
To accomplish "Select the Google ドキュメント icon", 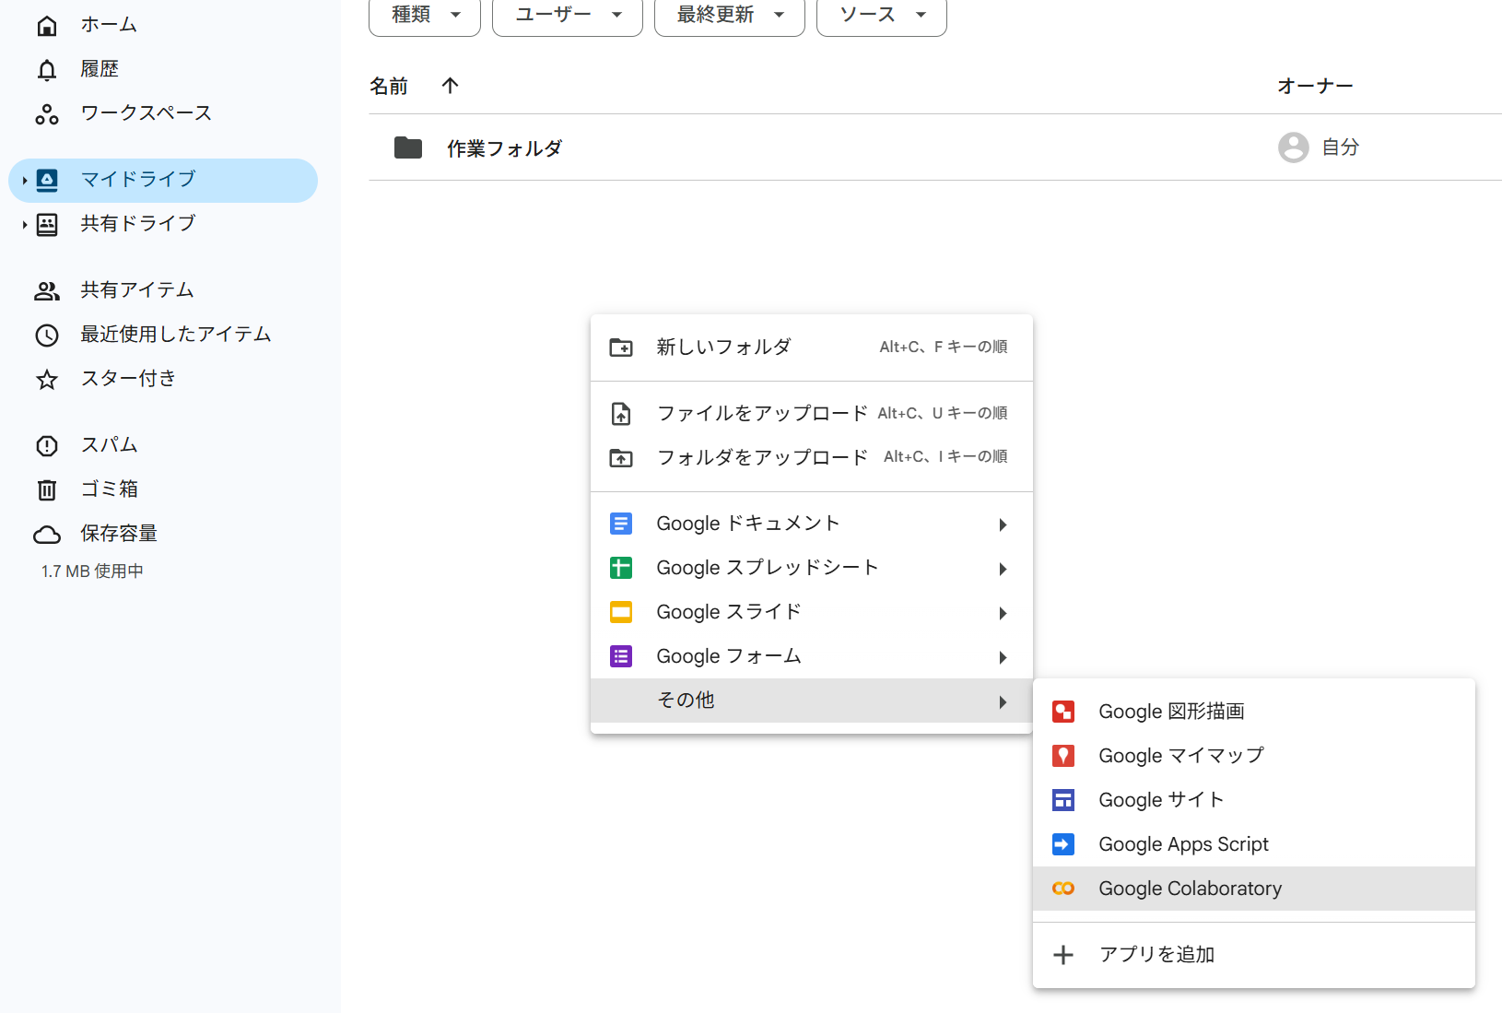I will coord(622,523).
